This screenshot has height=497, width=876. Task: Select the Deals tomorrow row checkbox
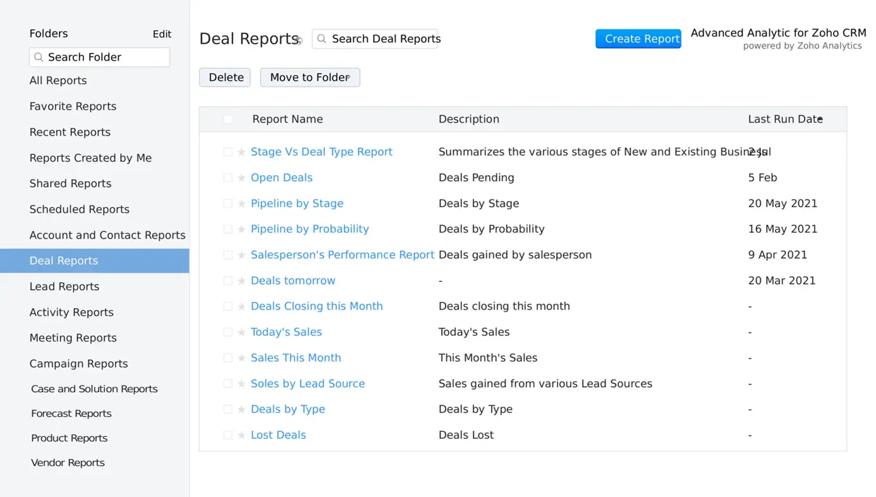tap(228, 281)
